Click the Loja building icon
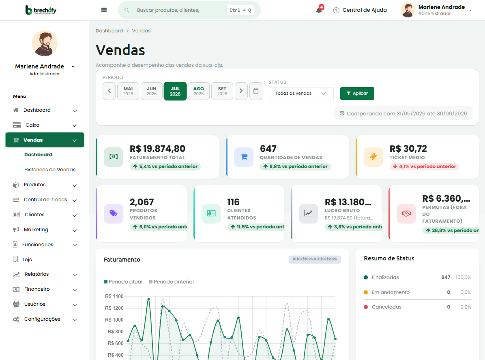This screenshot has height=360, width=485. tap(15, 259)
